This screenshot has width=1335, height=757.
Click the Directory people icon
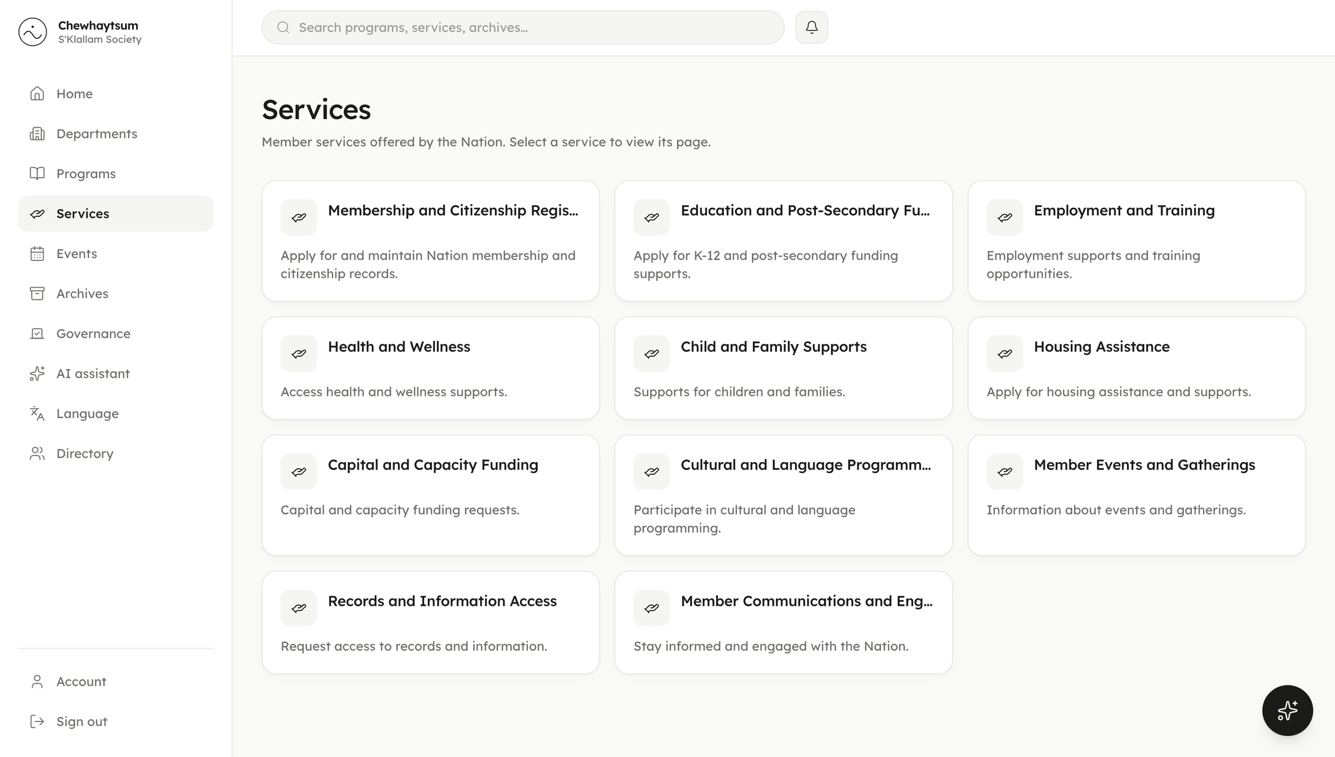coord(37,454)
